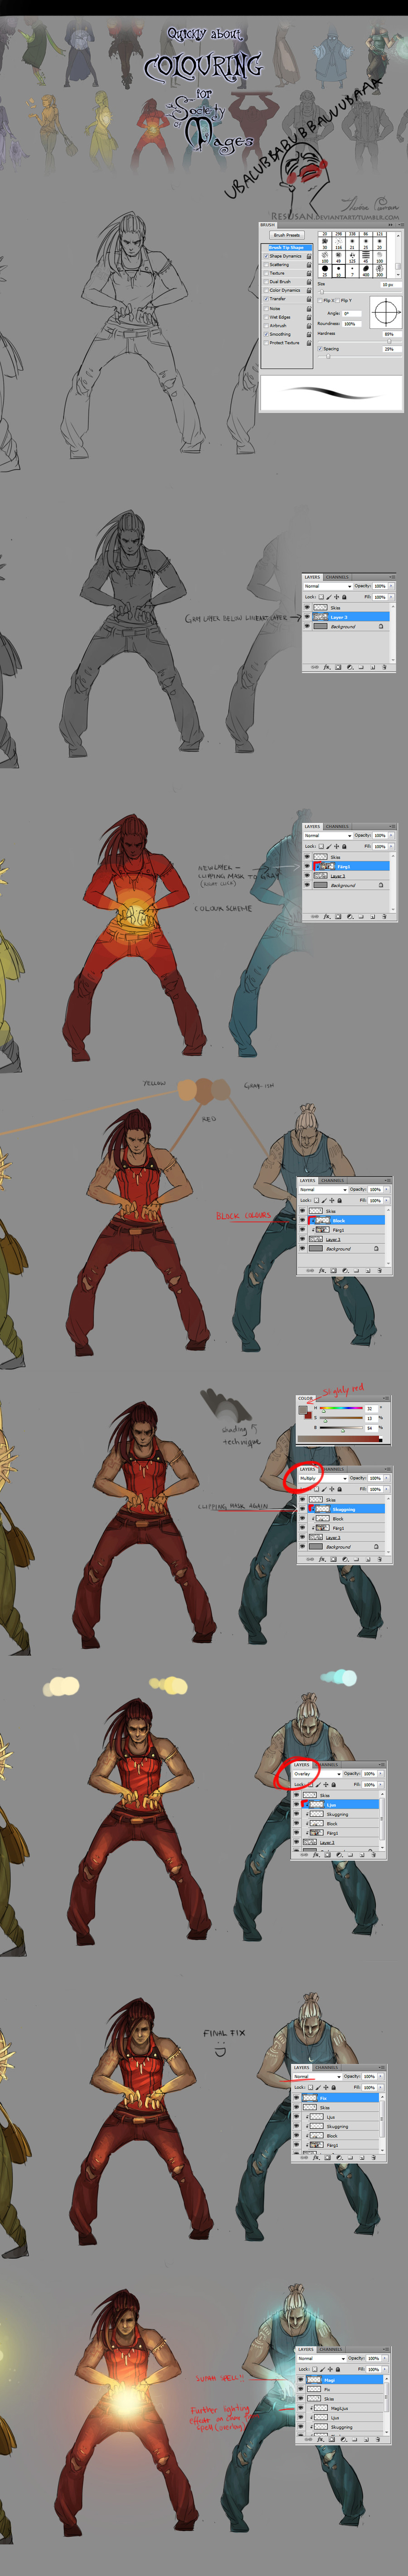Click fx layer style icon in Layer 3 highlighted panel
This screenshot has width=408, height=2576.
tap(327, 667)
